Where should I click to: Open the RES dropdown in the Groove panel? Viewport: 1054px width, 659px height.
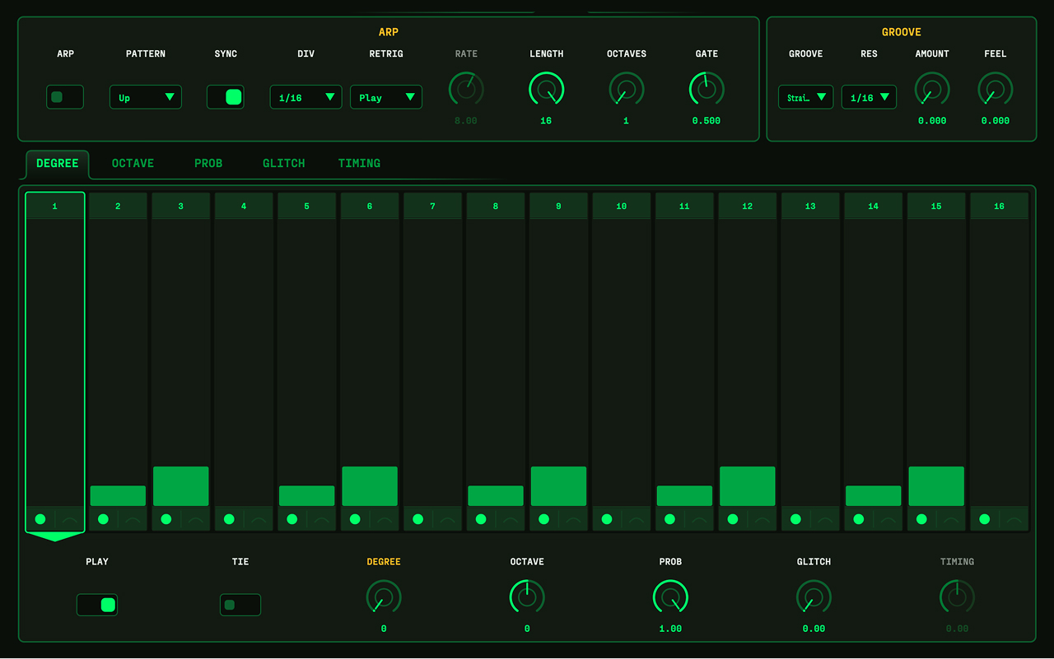point(869,97)
